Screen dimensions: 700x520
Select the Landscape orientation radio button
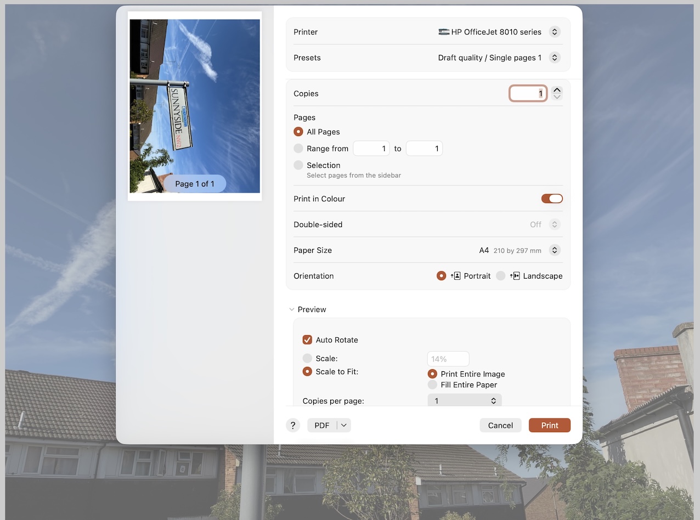click(x=500, y=276)
